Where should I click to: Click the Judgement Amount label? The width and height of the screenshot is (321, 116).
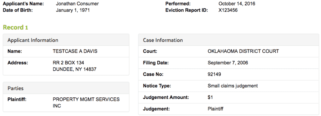(166, 97)
